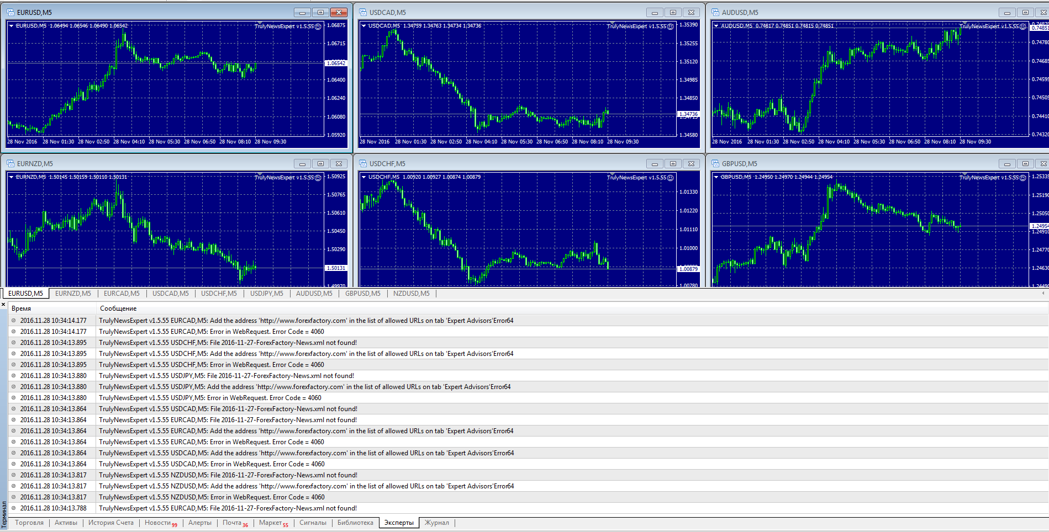Screen dimensions: 1049x532
Task: Click the Время column header
Action: (52, 308)
